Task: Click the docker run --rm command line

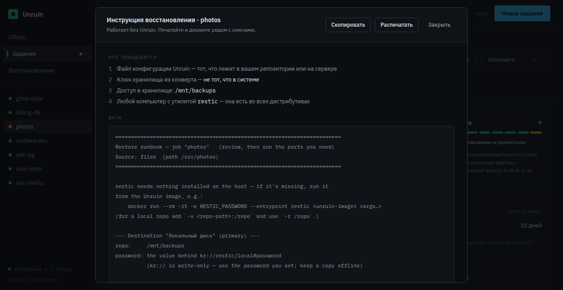Action: [x=255, y=206]
